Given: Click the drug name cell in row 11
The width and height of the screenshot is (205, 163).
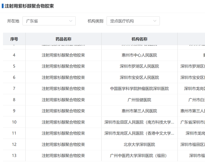Looking at the screenshot, I should pos(63,133).
